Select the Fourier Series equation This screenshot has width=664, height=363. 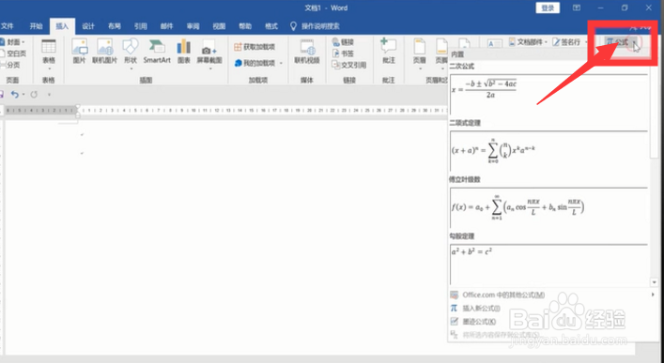[549, 207]
